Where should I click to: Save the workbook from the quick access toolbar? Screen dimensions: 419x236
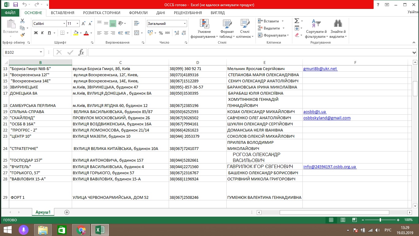15,5
